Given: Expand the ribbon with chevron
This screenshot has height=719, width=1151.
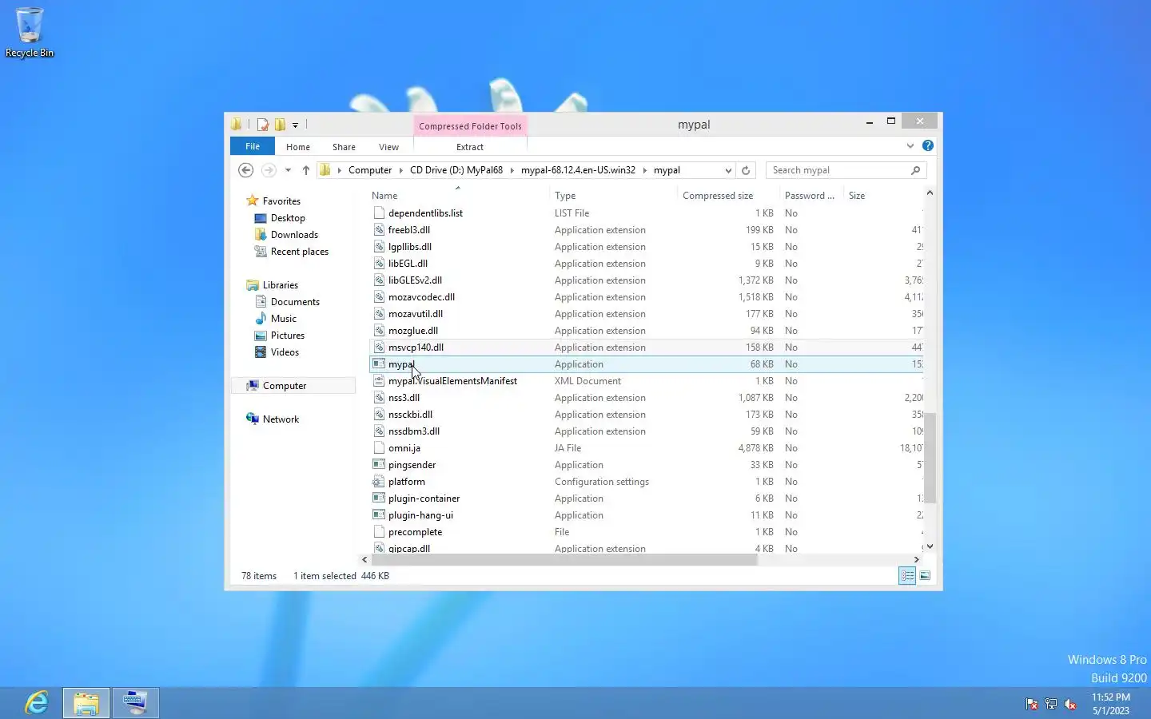Looking at the screenshot, I should [x=910, y=145].
